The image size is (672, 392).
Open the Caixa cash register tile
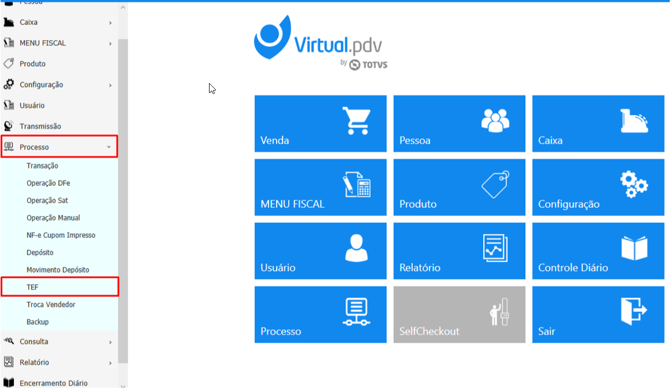click(598, 124)
